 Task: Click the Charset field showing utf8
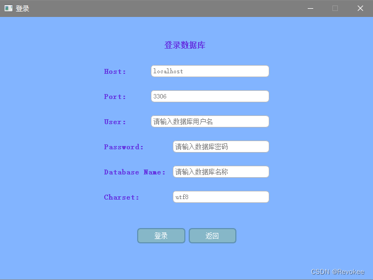tap(221, 197)
